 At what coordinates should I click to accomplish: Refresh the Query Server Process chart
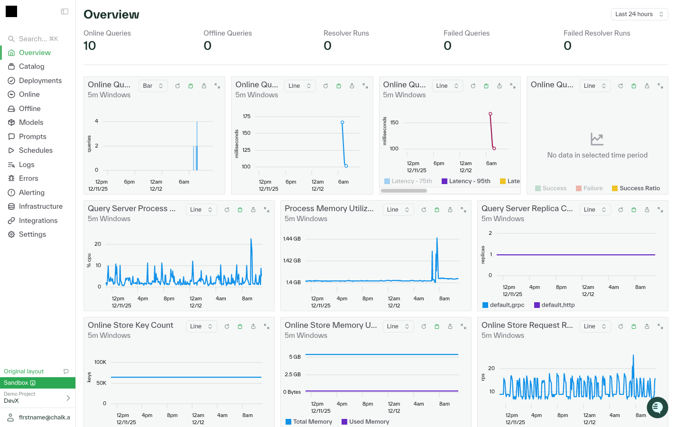click(227, 210)
